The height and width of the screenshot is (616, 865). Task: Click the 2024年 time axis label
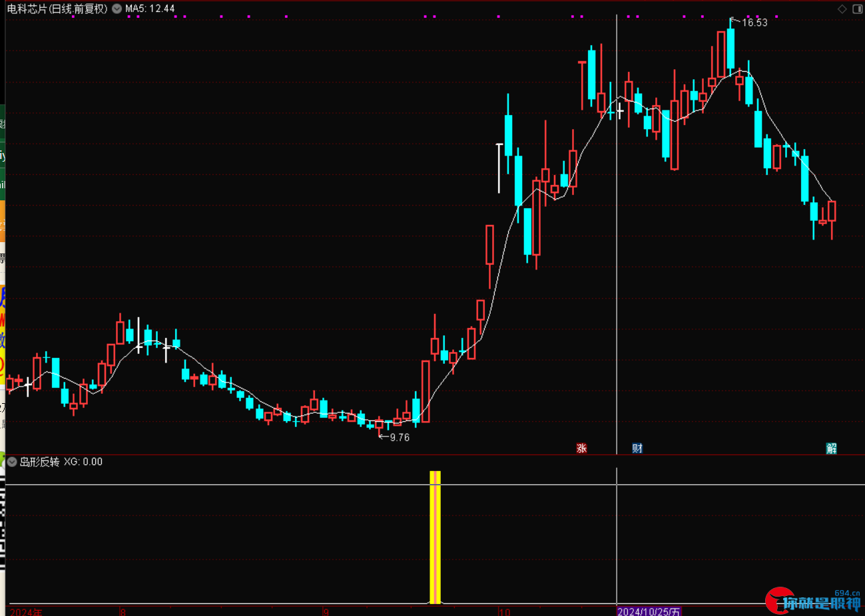coord(26,611)
